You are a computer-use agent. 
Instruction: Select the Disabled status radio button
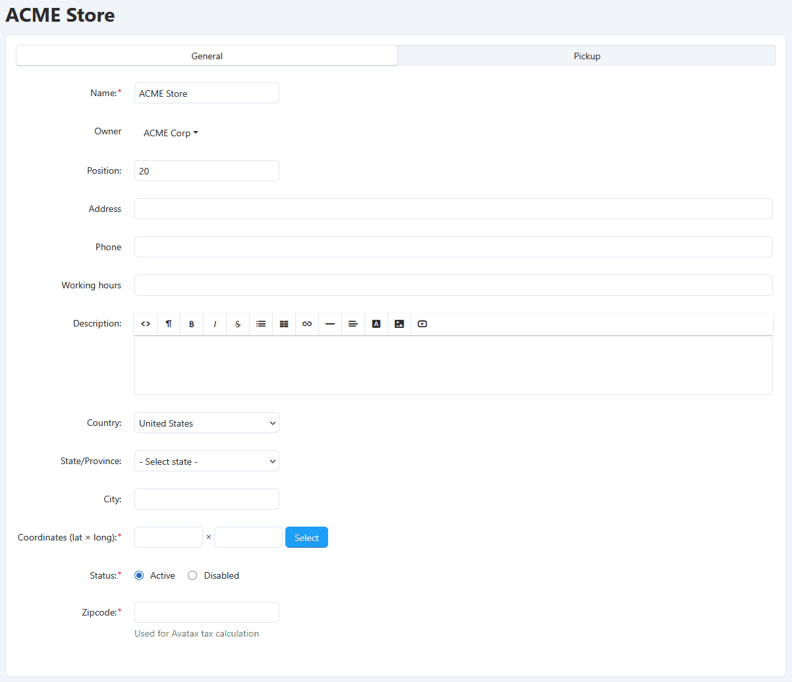pos(192,575)
